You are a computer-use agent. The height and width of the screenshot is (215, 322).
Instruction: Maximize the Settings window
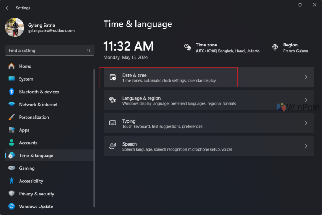click(x=300, y=5)
